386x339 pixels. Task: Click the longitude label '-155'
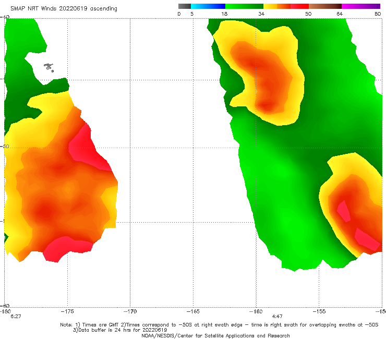(319, 311)
